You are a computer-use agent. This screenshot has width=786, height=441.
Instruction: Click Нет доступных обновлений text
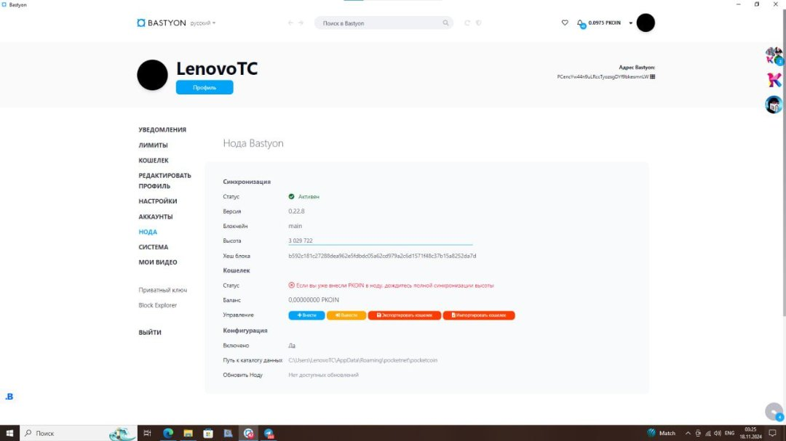pos(323,375)
